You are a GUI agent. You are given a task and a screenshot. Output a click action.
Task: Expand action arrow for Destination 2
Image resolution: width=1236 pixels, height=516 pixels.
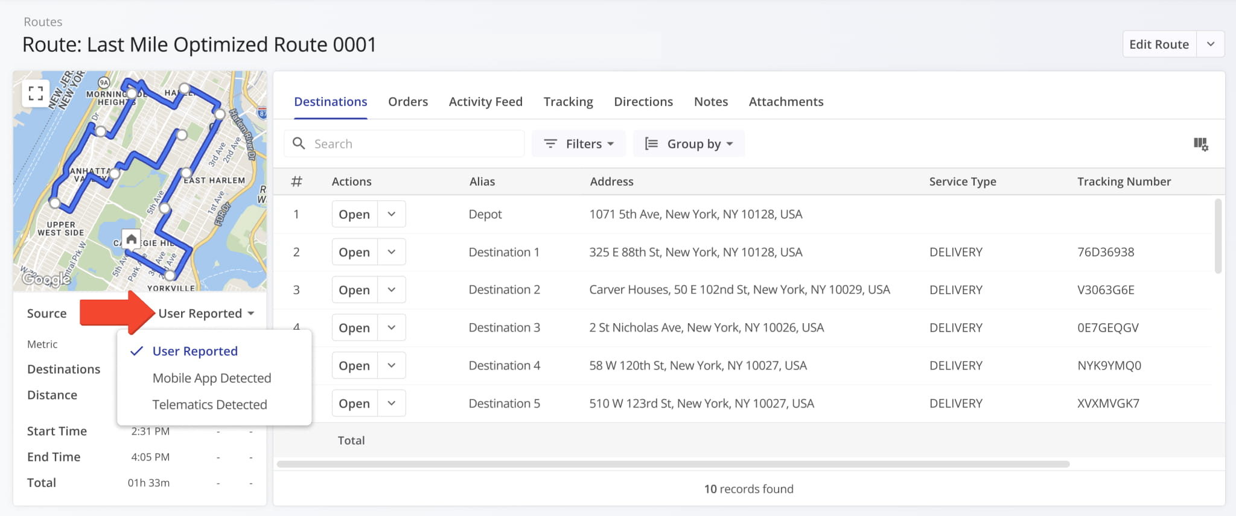coord(392,290)
